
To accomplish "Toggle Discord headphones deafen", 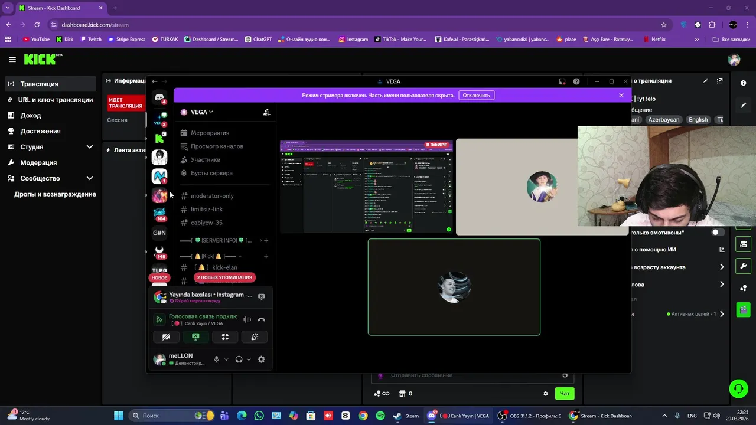I will pyautogui.click(x=239, y=359).
